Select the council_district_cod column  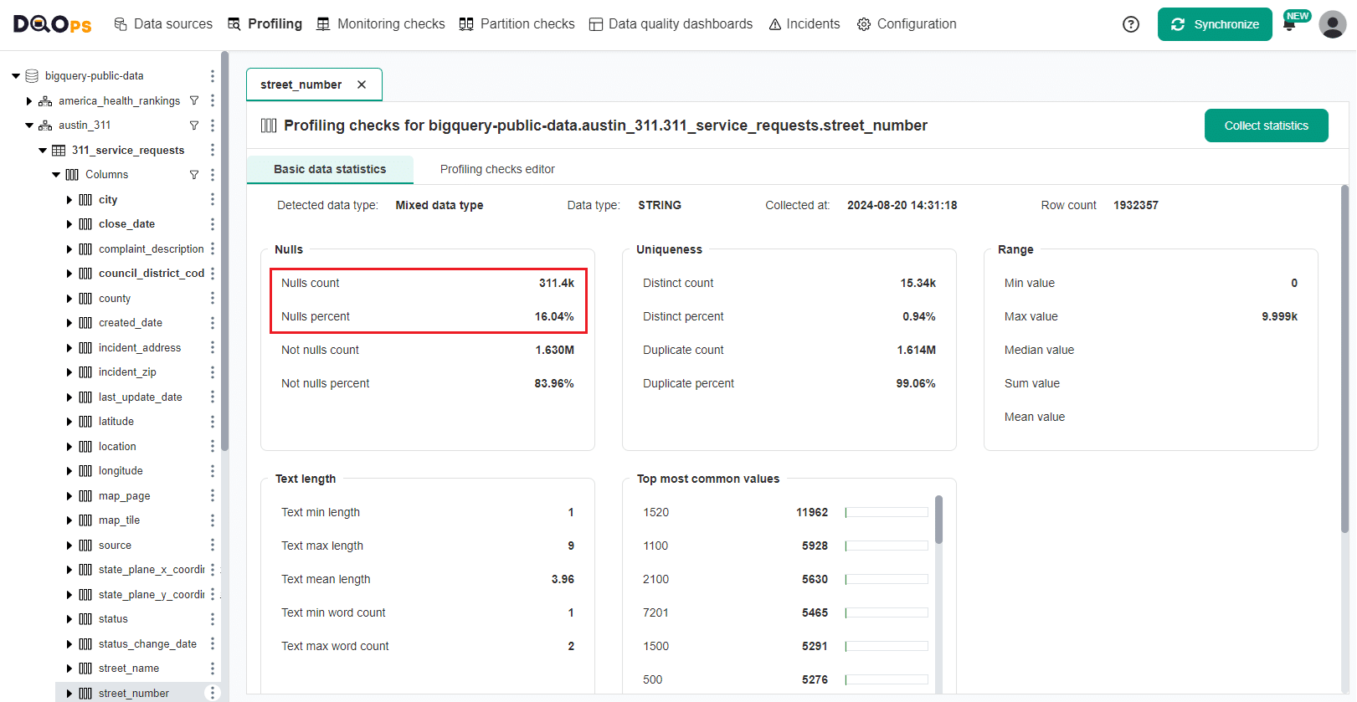[x=151, y=274]
